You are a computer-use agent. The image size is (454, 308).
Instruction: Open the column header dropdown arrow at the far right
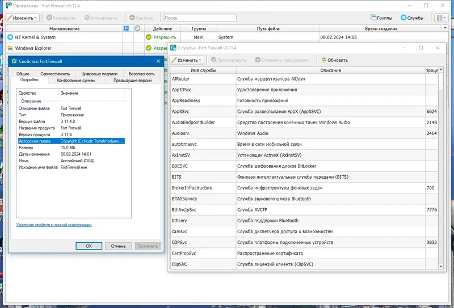(x=445, y=28)
